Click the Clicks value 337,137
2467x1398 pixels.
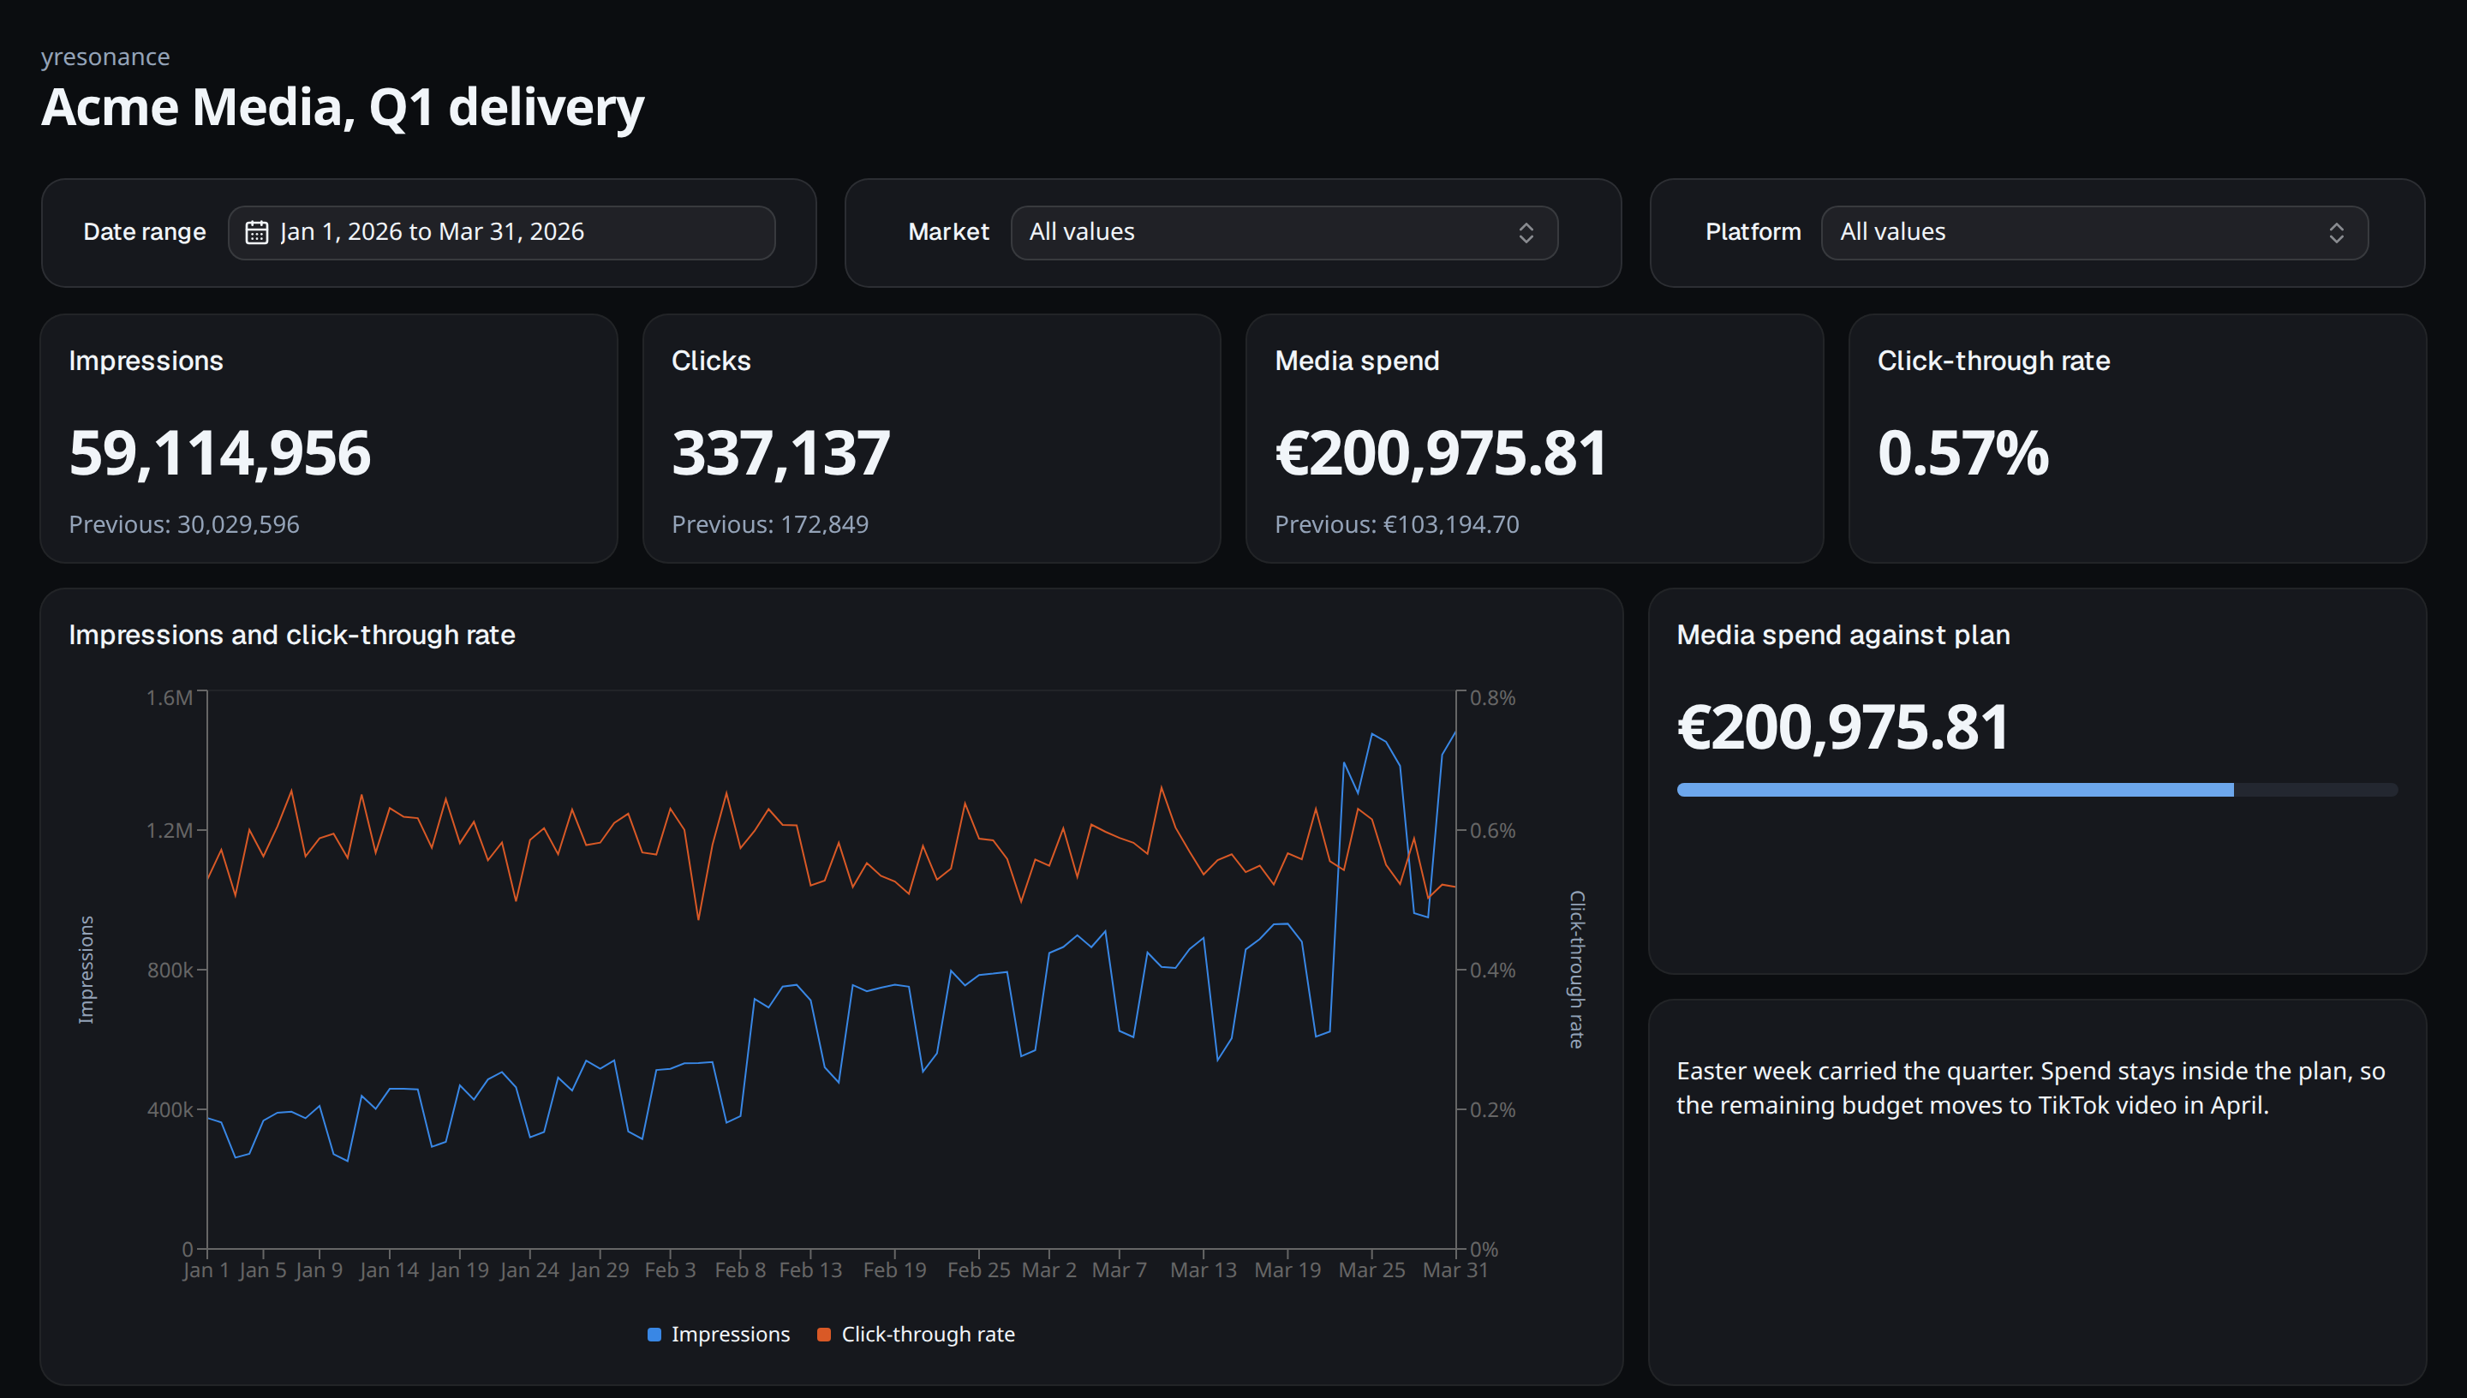coord(780,453)
